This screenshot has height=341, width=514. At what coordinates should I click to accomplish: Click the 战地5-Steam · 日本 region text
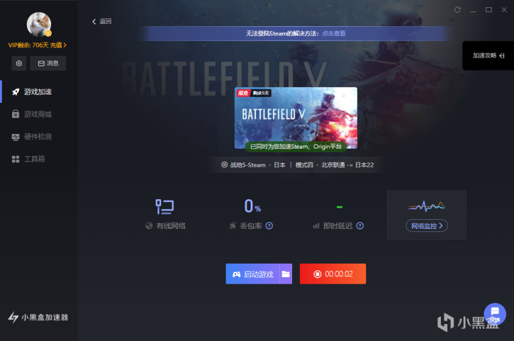258,165
